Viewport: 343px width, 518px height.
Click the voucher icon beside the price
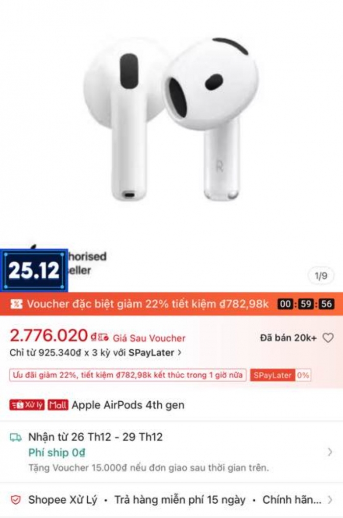tap(103, 337)
